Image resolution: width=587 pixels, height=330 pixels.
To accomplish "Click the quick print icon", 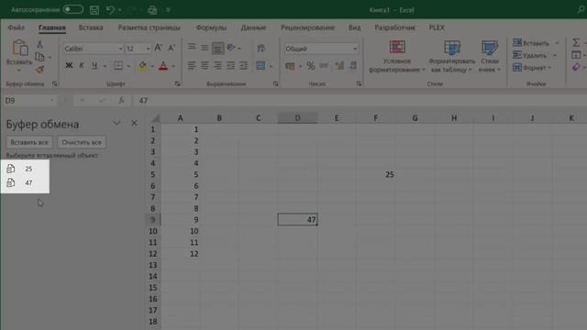I will point(152,10).
